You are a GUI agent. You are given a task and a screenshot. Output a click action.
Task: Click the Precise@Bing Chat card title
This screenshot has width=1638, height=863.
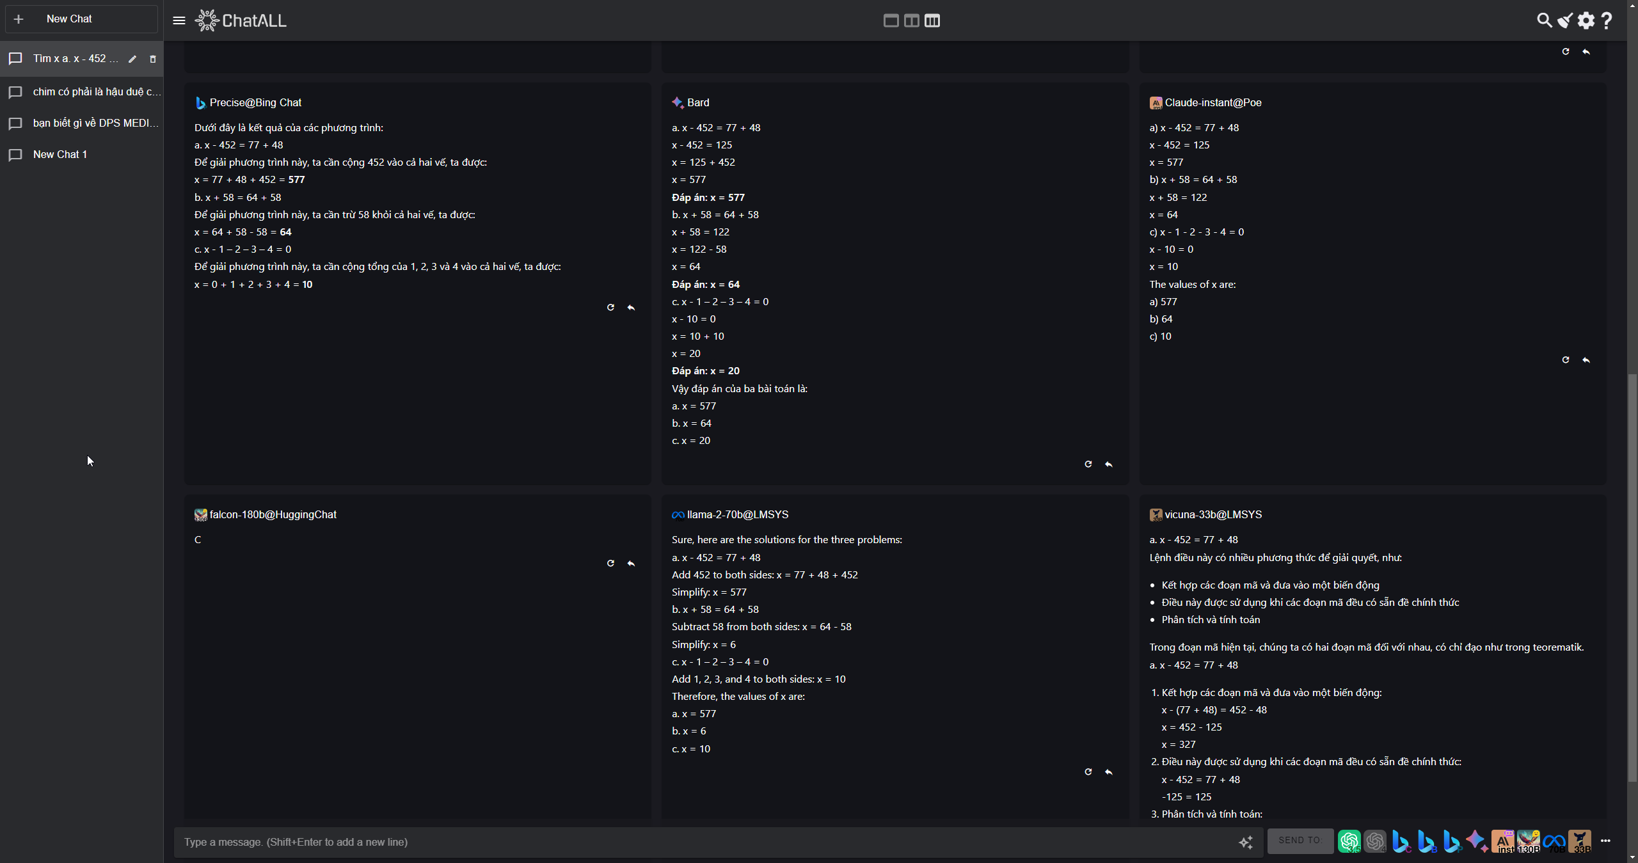[255, 102]
